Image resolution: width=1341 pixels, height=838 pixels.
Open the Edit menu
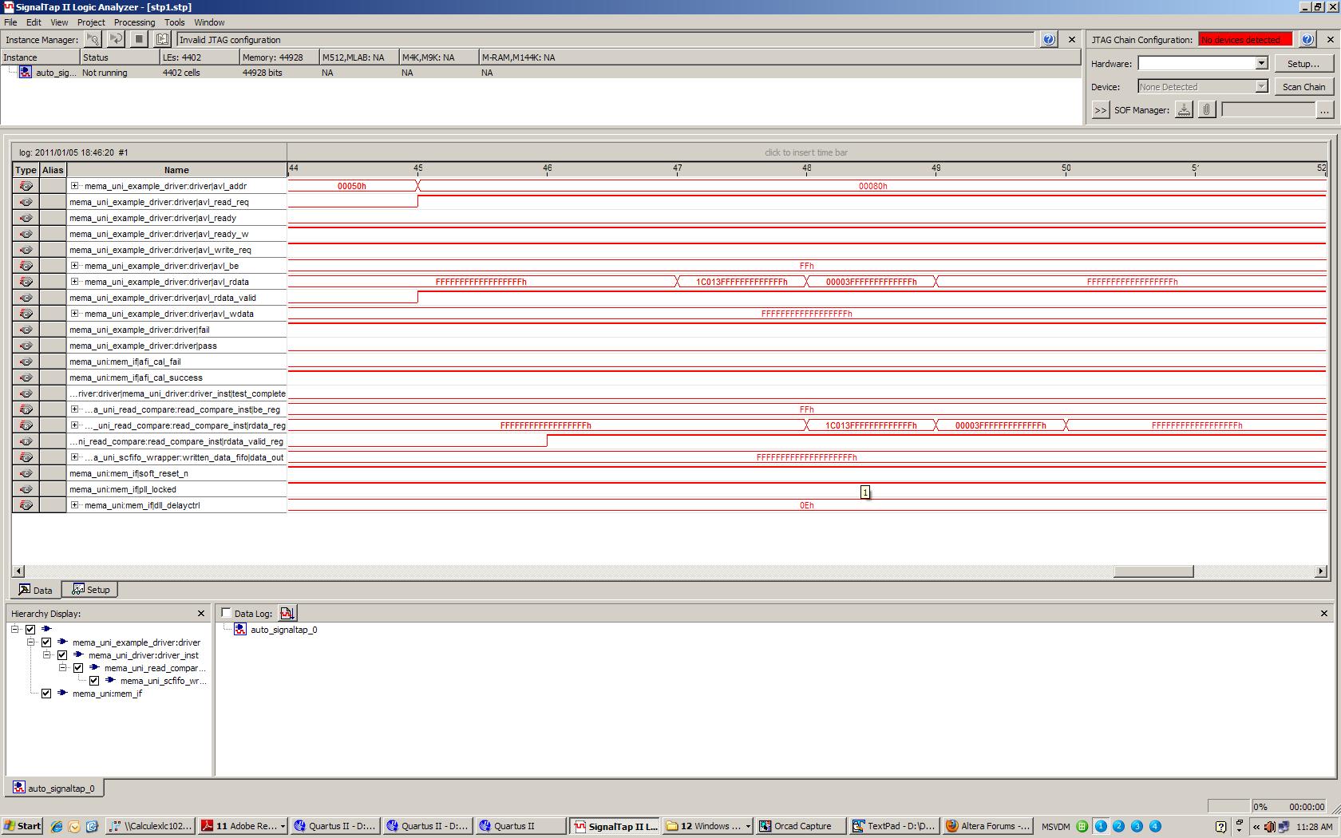click(x=34, y=22)
